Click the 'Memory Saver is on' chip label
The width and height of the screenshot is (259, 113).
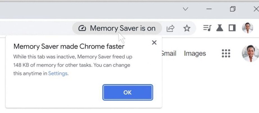point(123,28)
